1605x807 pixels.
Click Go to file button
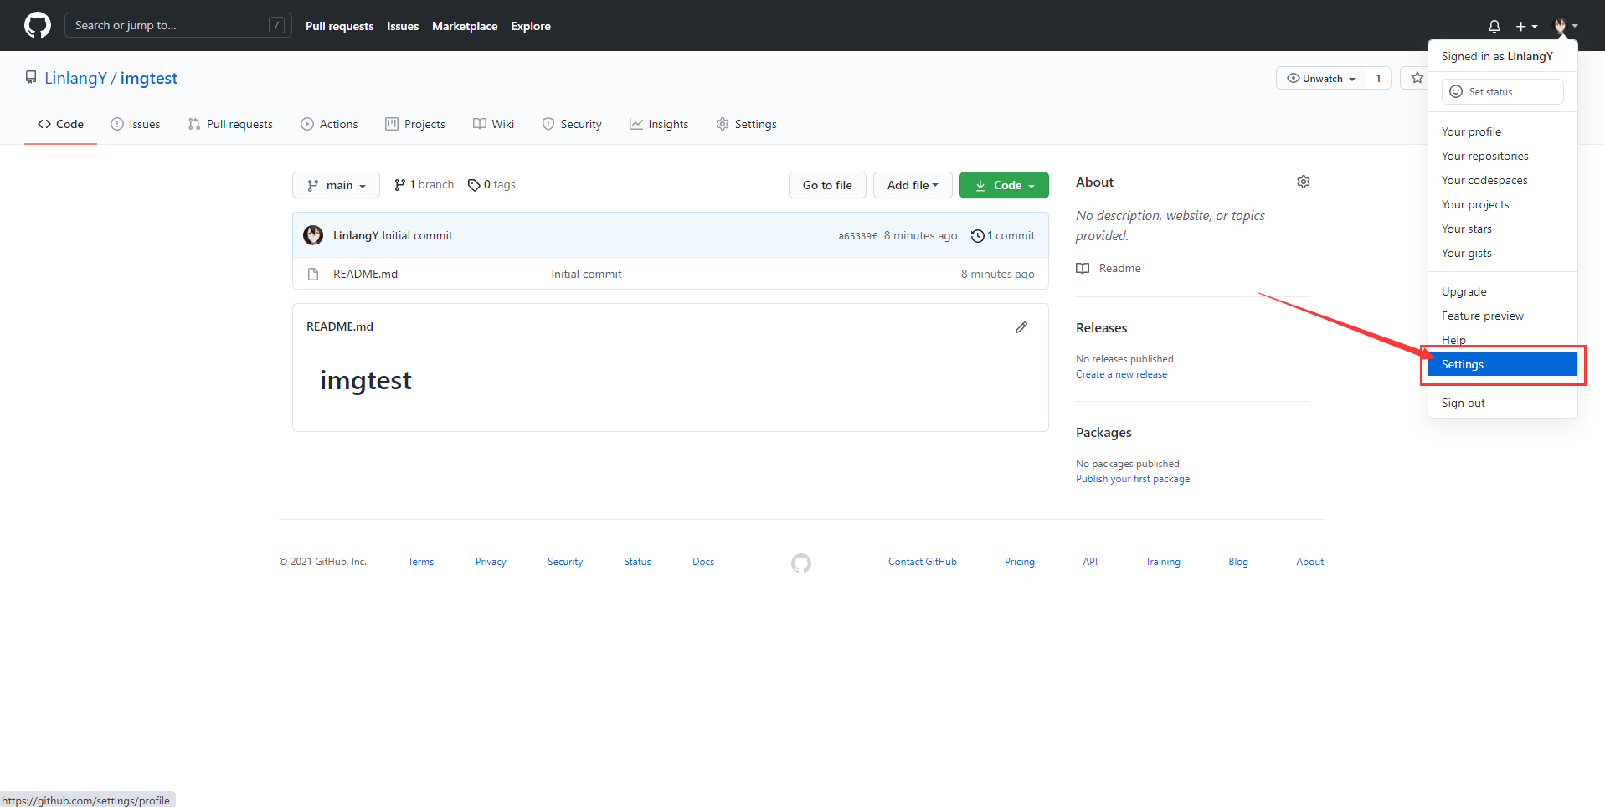click(x=827, y=185)
